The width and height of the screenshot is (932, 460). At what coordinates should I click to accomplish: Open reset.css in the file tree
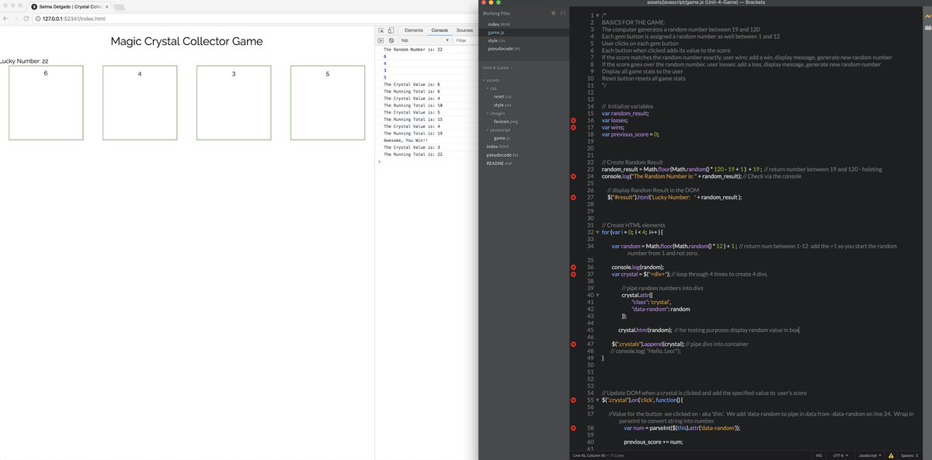pos(503,96)
